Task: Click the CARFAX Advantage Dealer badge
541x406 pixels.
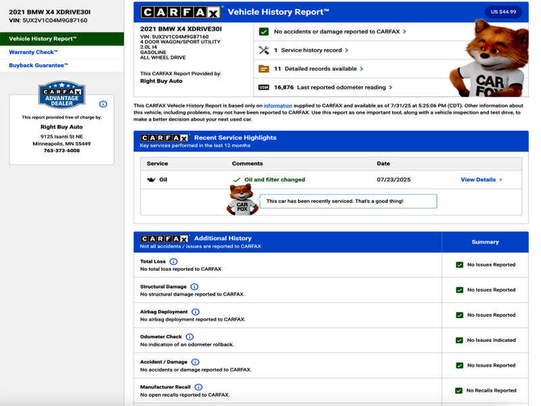Action: coord(62,94)
